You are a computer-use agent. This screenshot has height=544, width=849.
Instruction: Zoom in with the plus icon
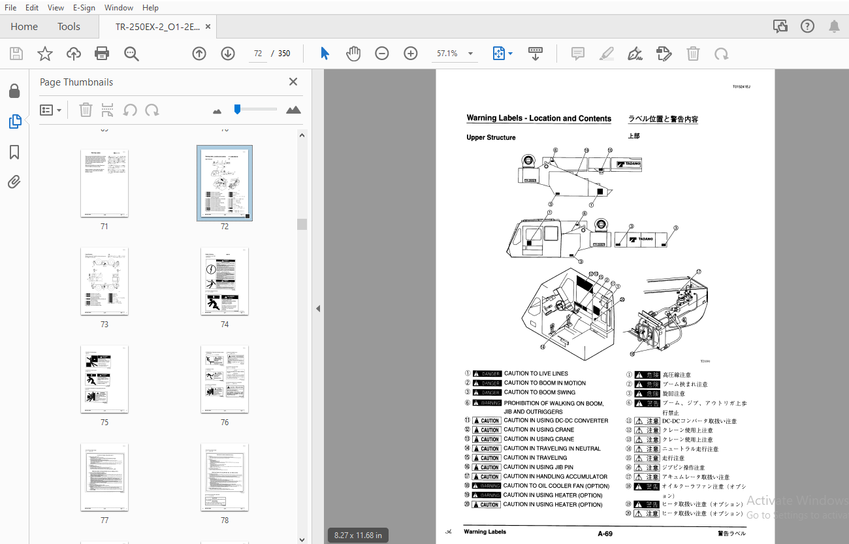[411, 54]
